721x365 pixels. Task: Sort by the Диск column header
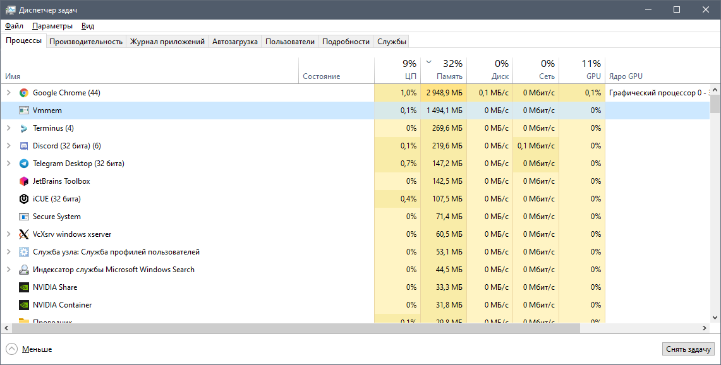(490, 71)
